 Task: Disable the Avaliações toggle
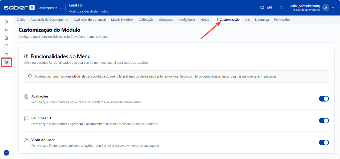323,99
